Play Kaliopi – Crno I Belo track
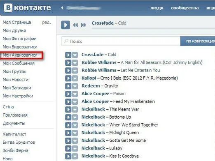The image size is (215, 161). [x=68, y=78]
